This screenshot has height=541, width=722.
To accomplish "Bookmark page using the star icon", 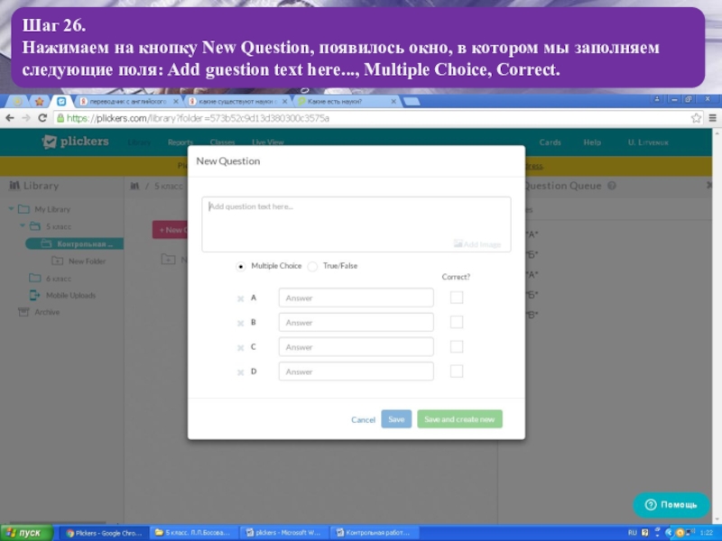I will tap(696, 118).
